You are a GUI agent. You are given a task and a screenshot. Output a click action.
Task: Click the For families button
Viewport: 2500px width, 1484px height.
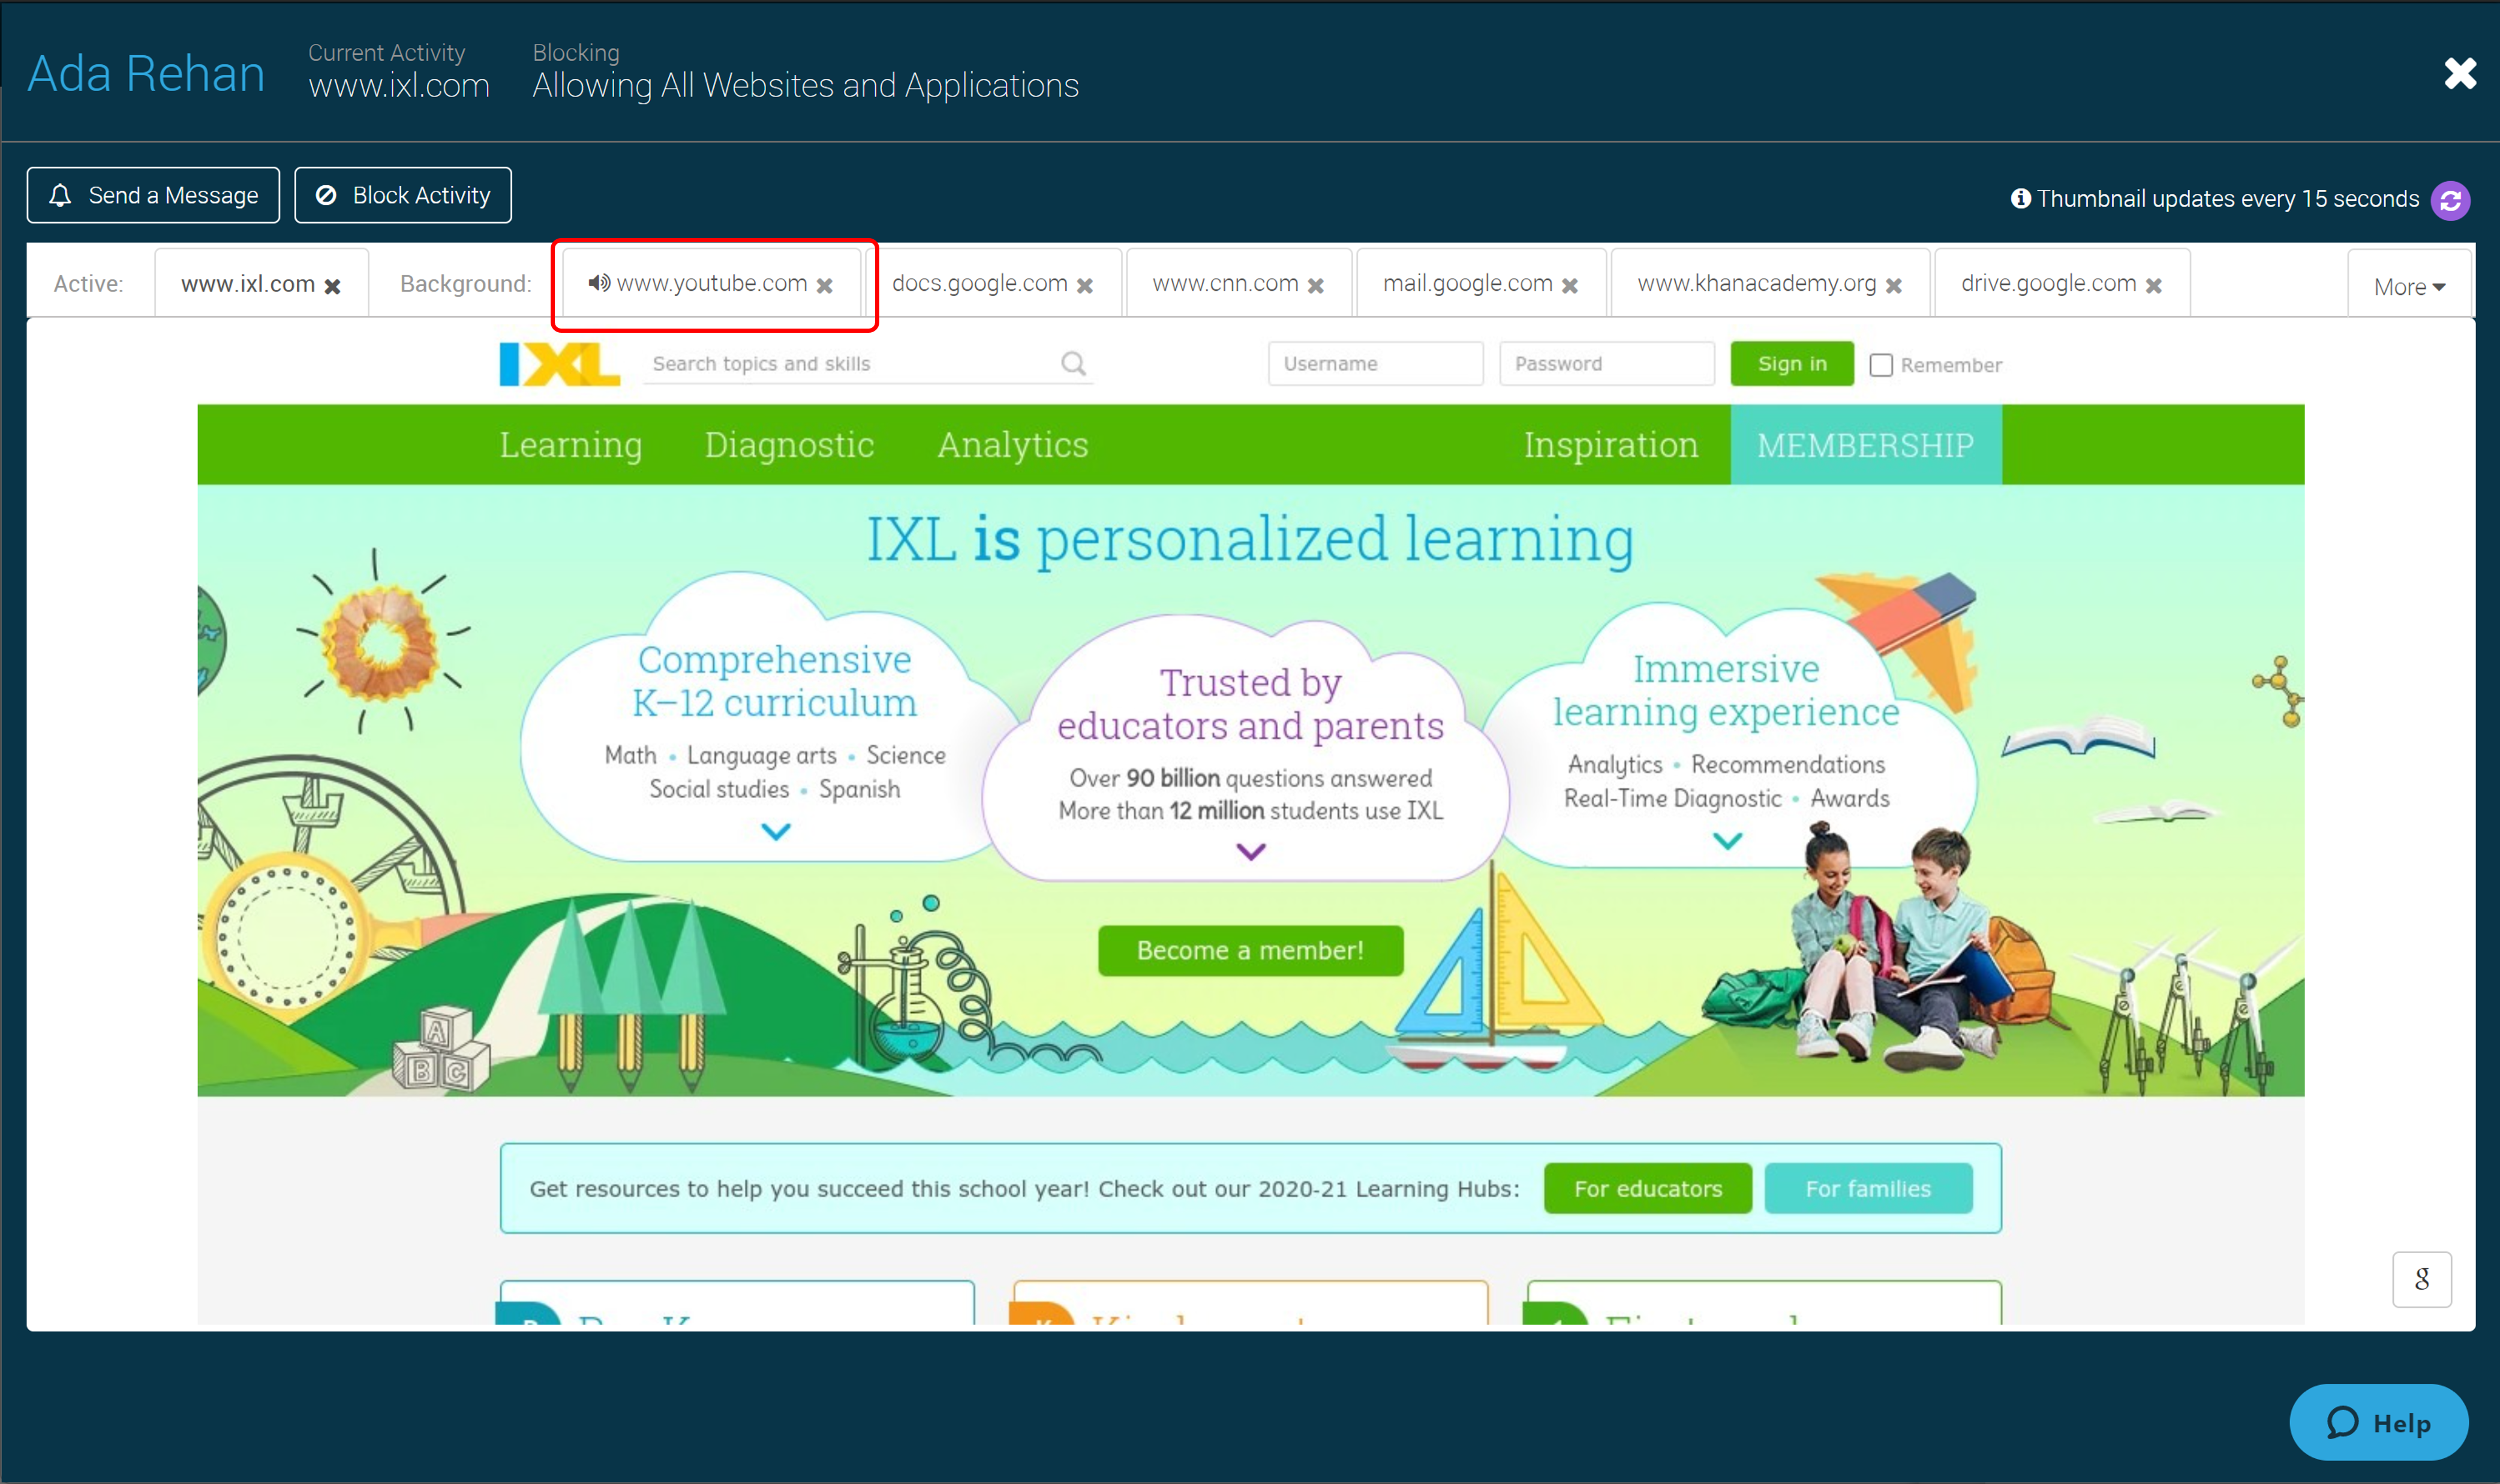click(1868, 1189)
